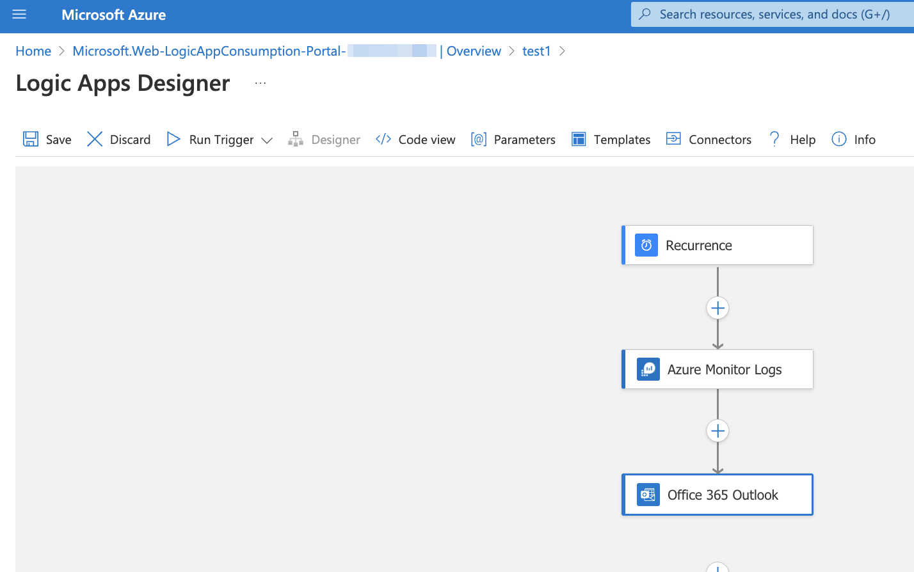Screen dimensions: 914x572
Task: Click the Run Trigger play icon
Action: pos(173,139)
